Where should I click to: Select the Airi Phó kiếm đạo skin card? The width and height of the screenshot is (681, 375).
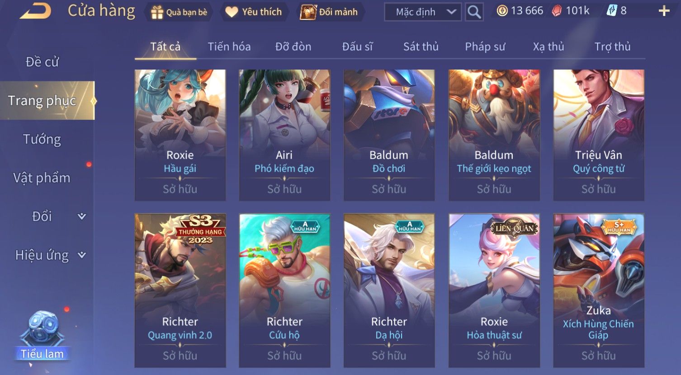(284, 135)
